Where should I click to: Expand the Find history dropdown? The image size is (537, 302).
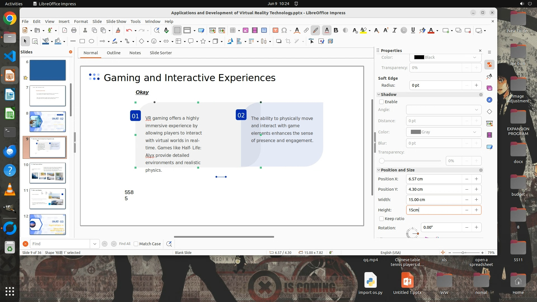[95, 244]
